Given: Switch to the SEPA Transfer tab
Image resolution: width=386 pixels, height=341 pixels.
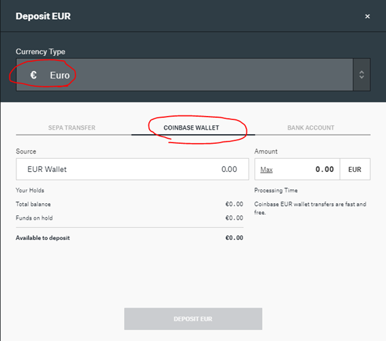Looking at the screenshot, I should (71, 128).
